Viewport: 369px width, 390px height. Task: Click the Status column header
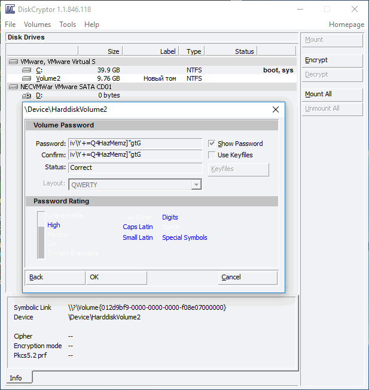coord(231,51)
